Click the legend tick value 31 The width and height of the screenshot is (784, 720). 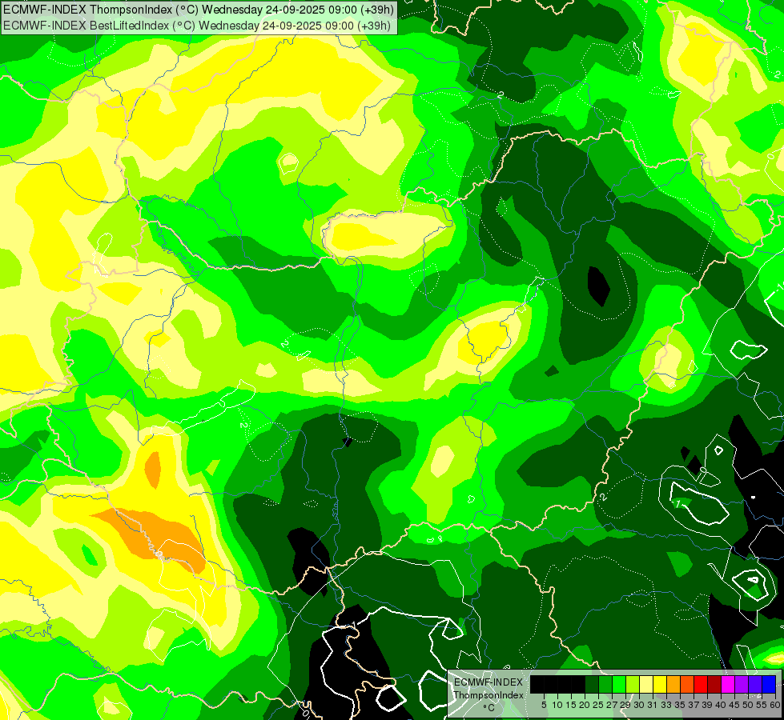pos(653,705)
